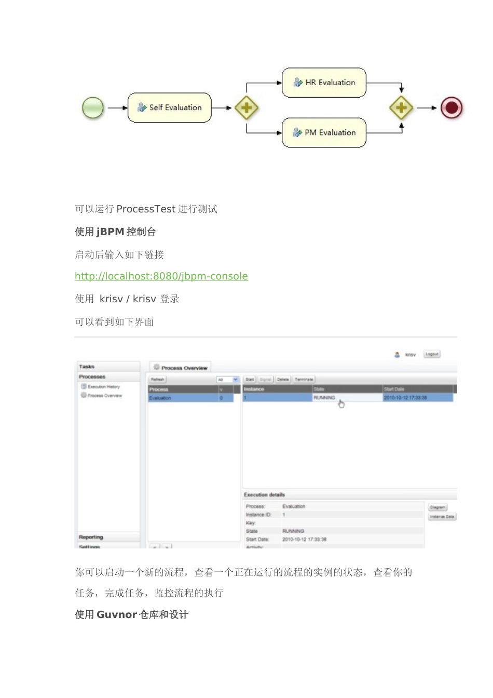This screenshot has width=493, height=698.
Task: Select the Evaluation process row
Action: click(x=190, y=398)
